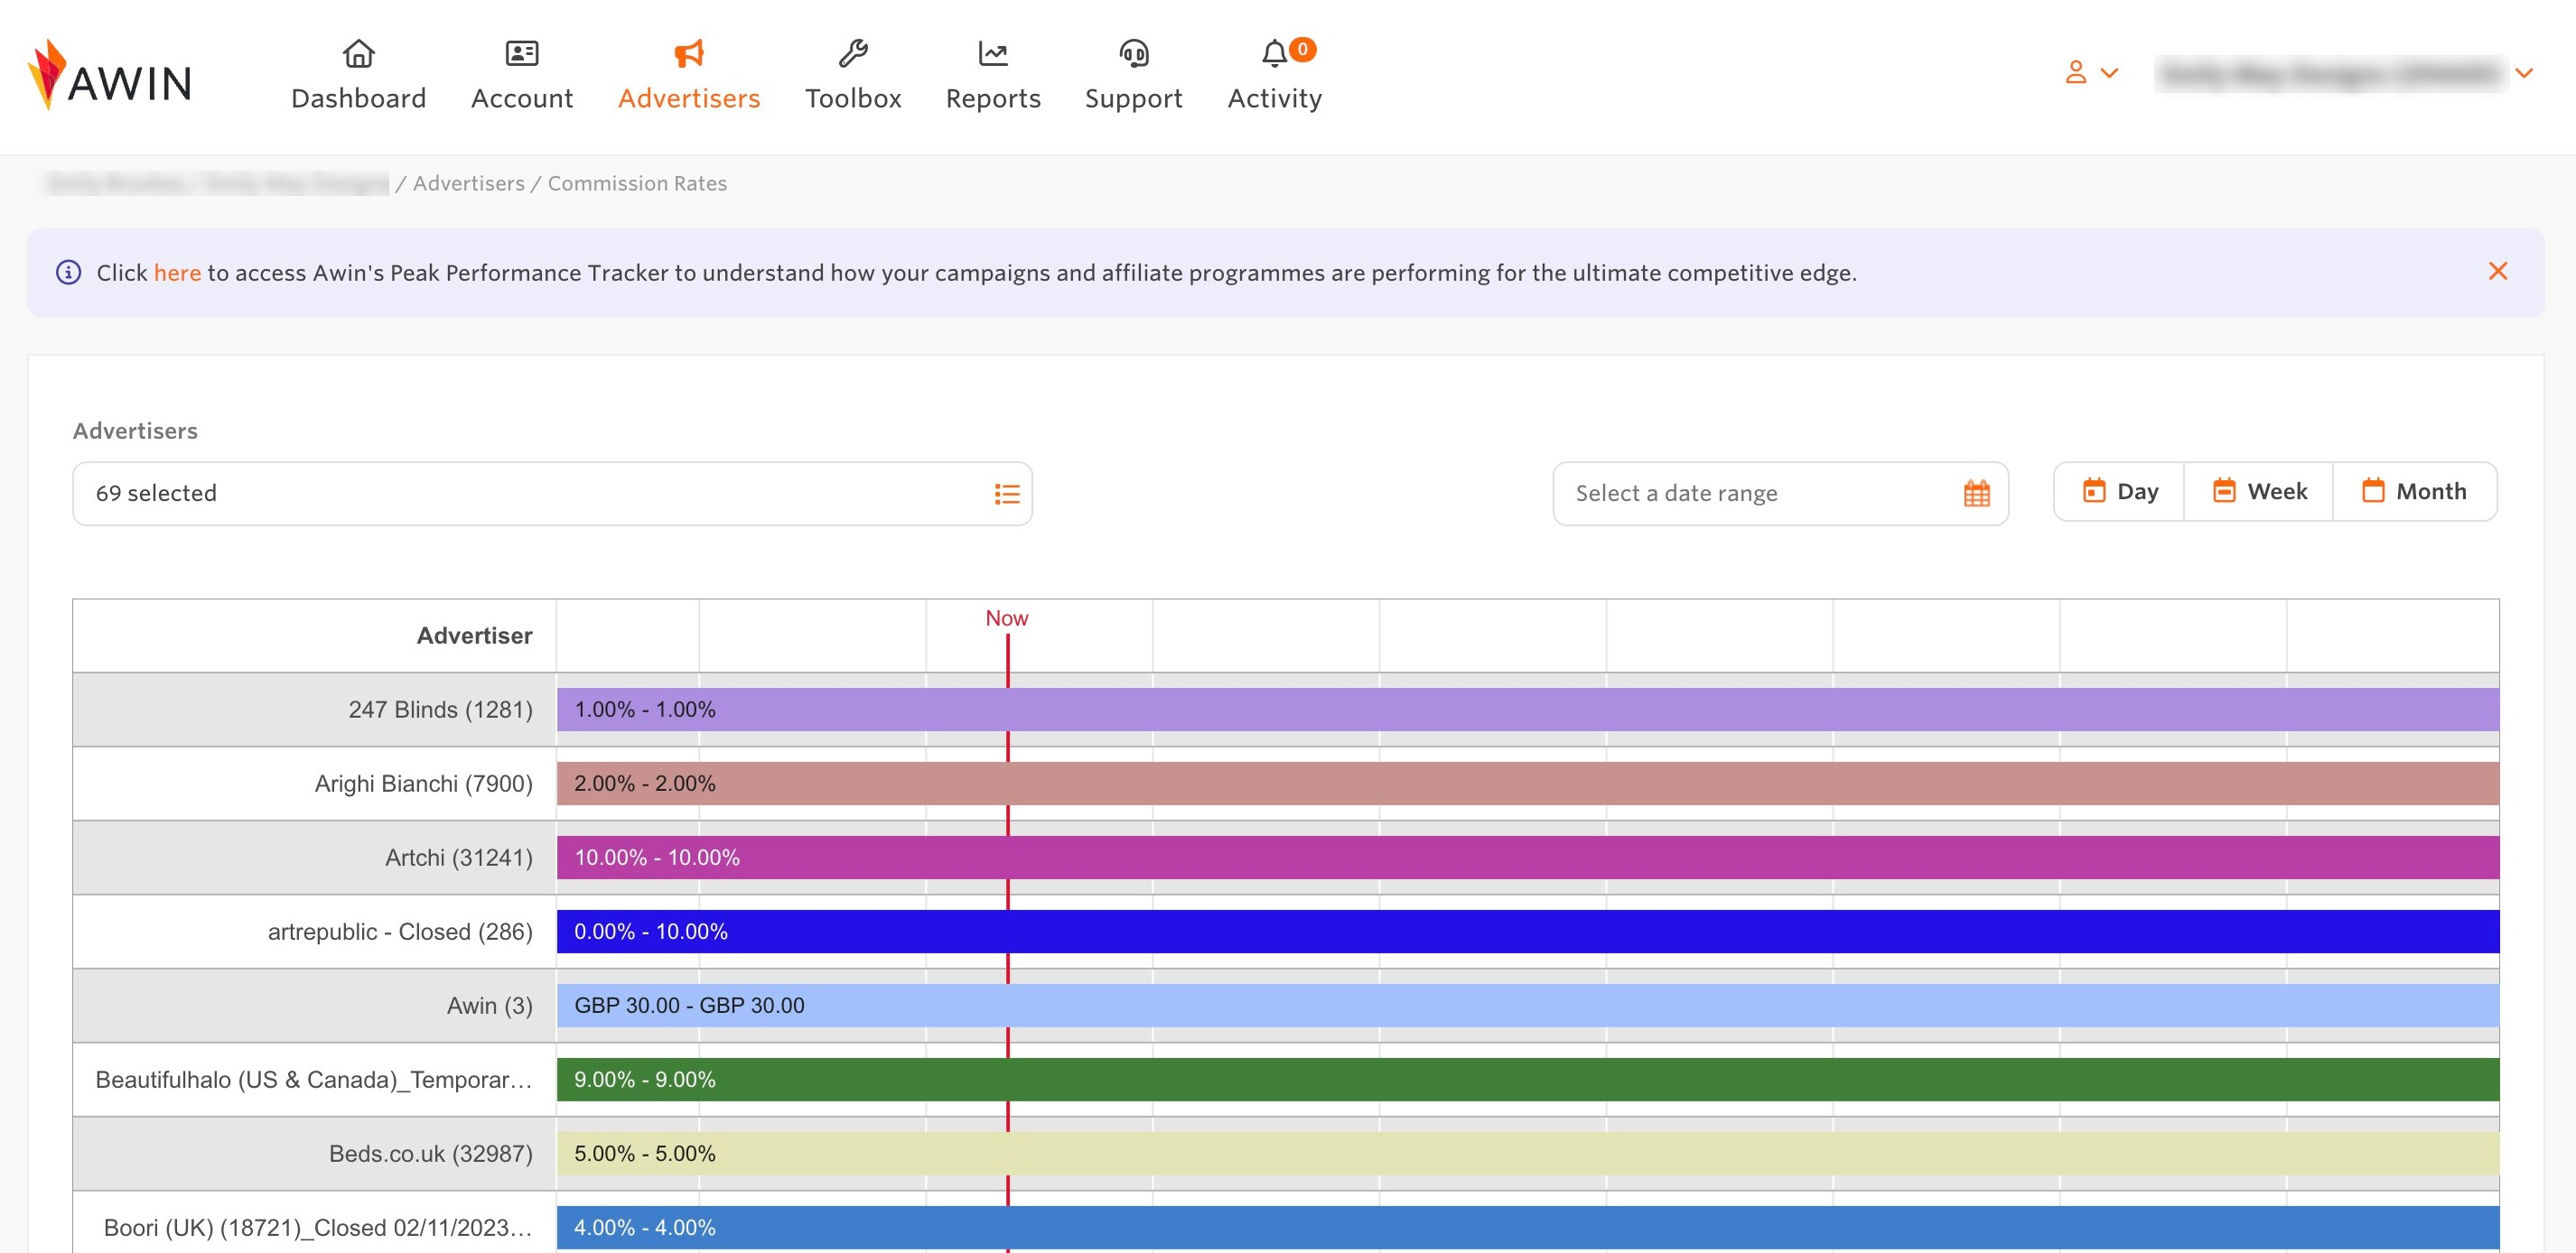2576x1253 pixels.
Task: Select Awin GBP 30.00 commission bar
Action: tap(1527, 1005)
